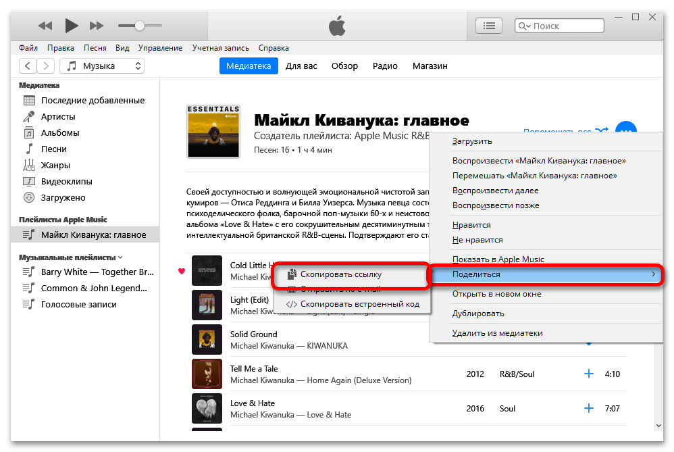Open the Музыка media type dropdown
Screen dimensions: 674x452
[102, 66]
